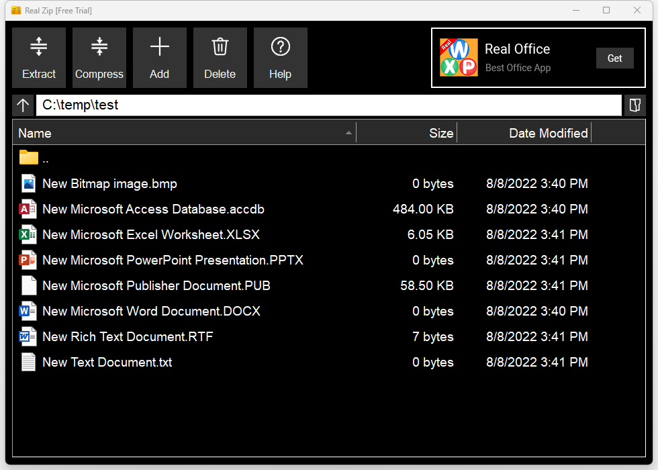
Task: Sort files by the Name column header
Action: (x=181, y=133)
